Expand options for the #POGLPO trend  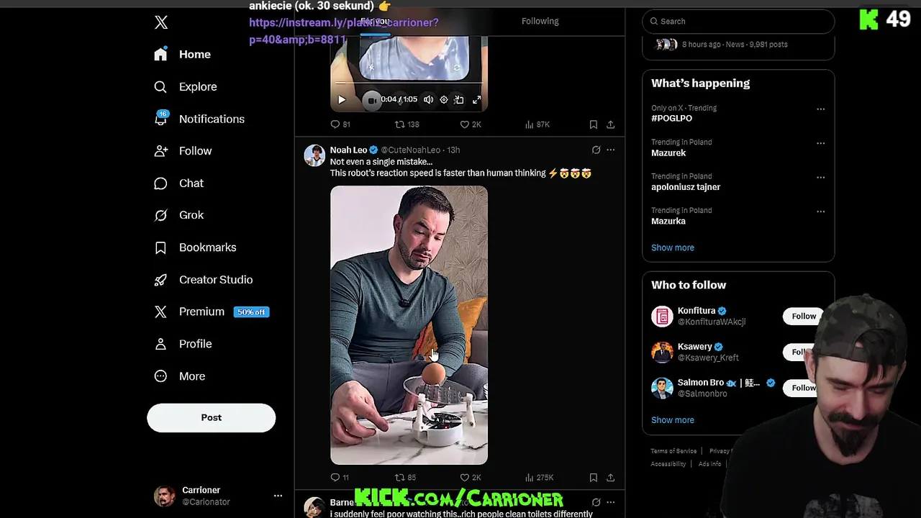click(x=820, y=109)
